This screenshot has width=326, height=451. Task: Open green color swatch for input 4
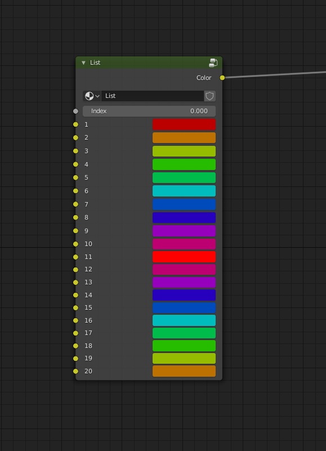[184, 164]
